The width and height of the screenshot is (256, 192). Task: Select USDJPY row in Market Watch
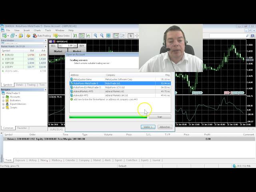24,67
